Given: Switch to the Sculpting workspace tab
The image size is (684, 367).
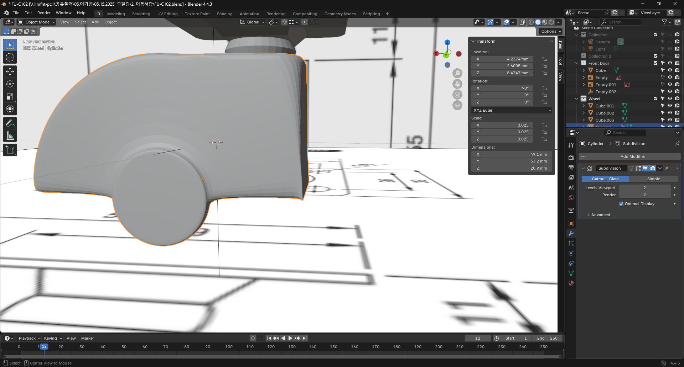Looking at the screenshot, I should click(x=141, y=14).
